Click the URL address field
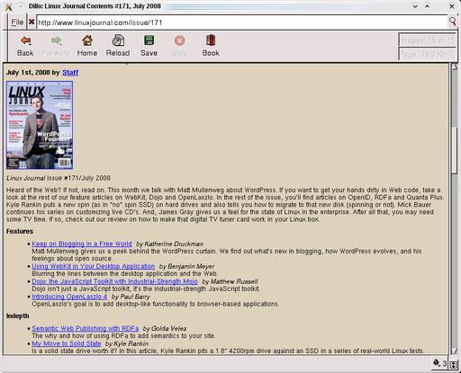Viewport: 461px width, 373px height. coord(242,22)
